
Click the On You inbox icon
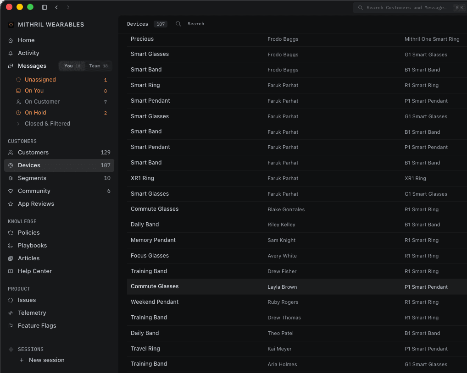[18, 91]
